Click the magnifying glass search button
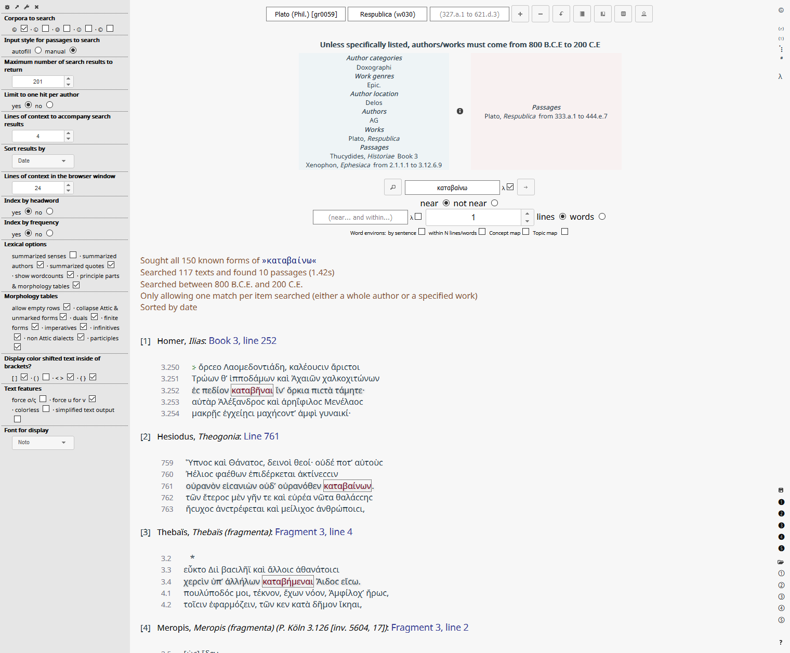The width and height of the screenshot is (790, 653). click(393, 187)
